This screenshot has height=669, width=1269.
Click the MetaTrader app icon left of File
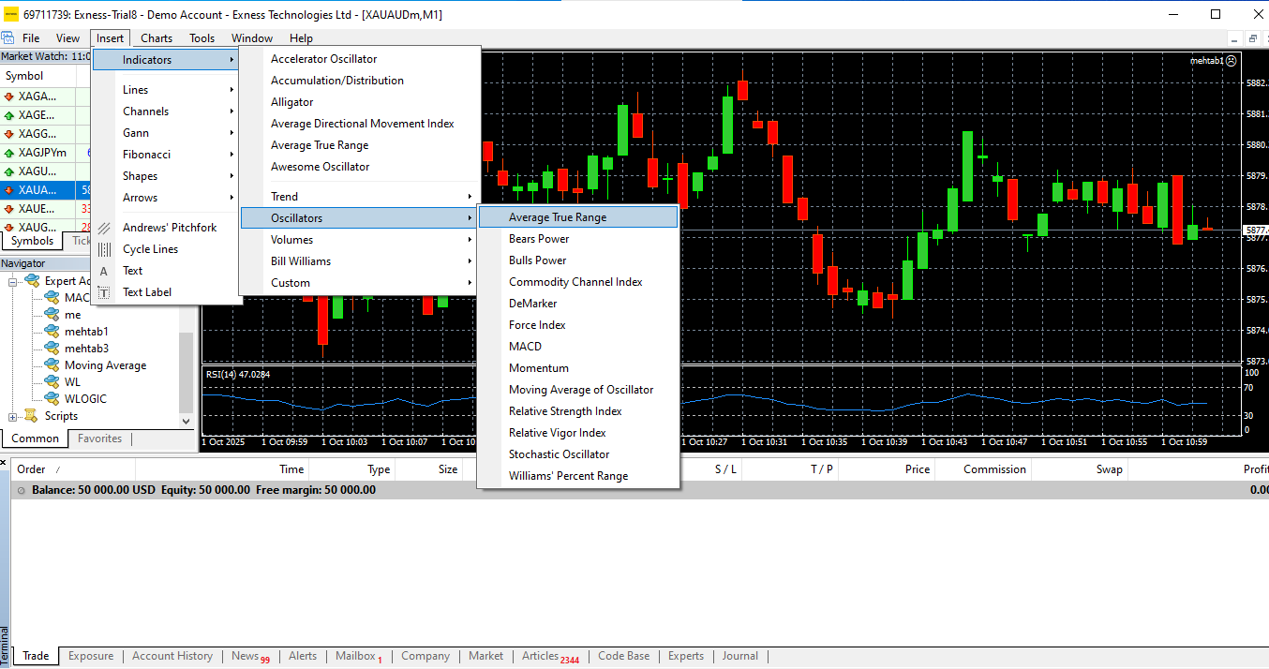[x=8, y=38]
